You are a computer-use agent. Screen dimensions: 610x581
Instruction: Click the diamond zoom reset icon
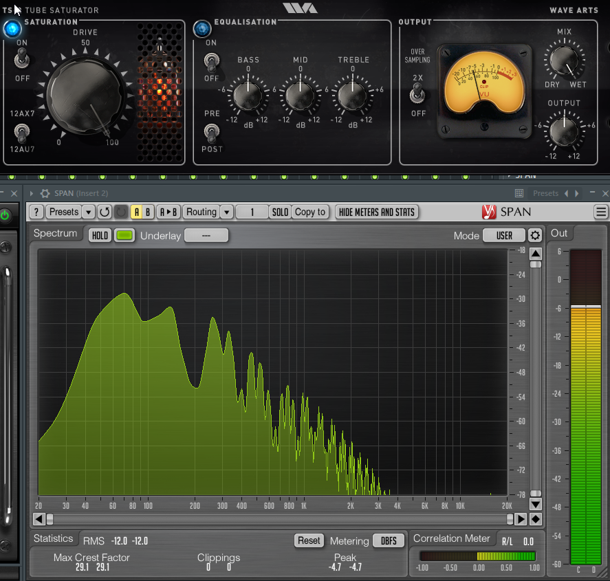pos(536,519)
